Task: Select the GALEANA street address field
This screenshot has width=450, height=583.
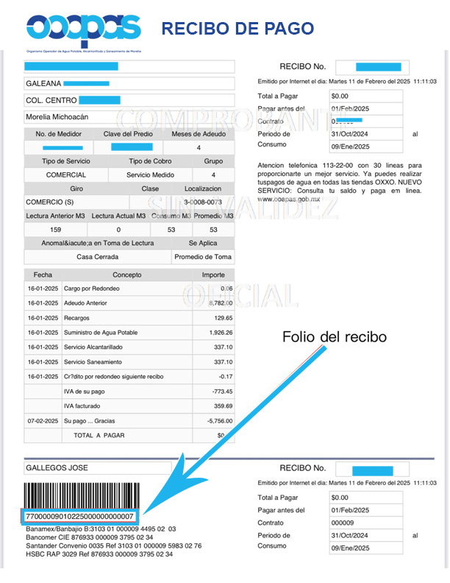Action: (129, 83)
